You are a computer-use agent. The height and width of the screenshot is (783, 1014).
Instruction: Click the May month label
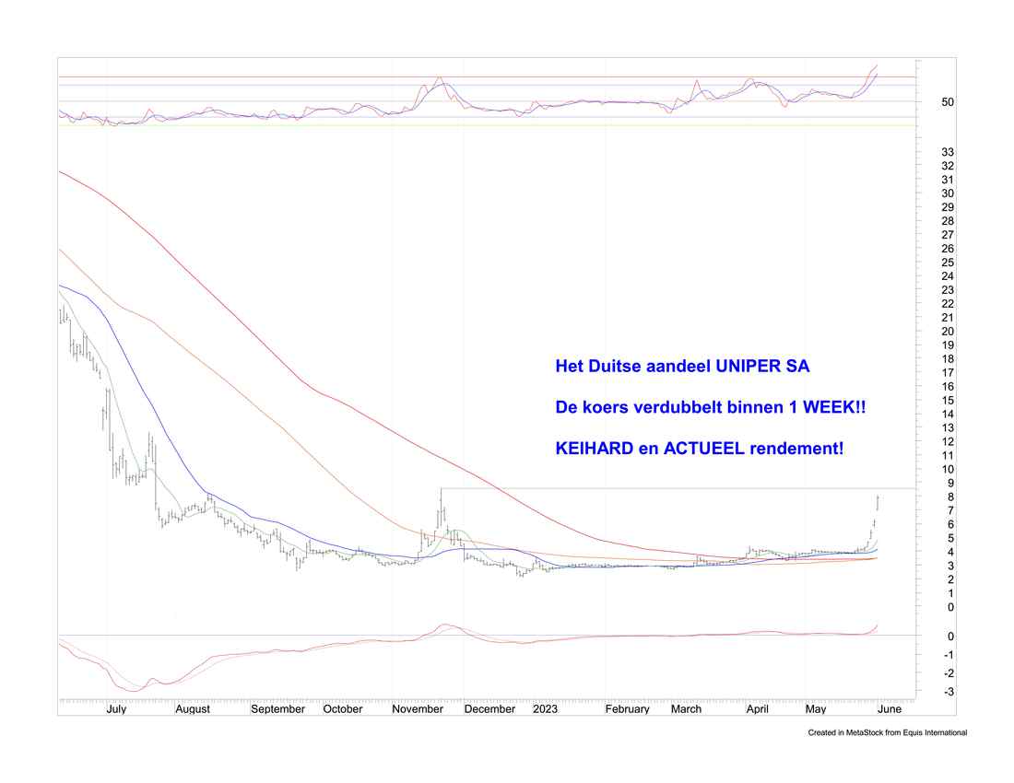(x=816, y=708)
